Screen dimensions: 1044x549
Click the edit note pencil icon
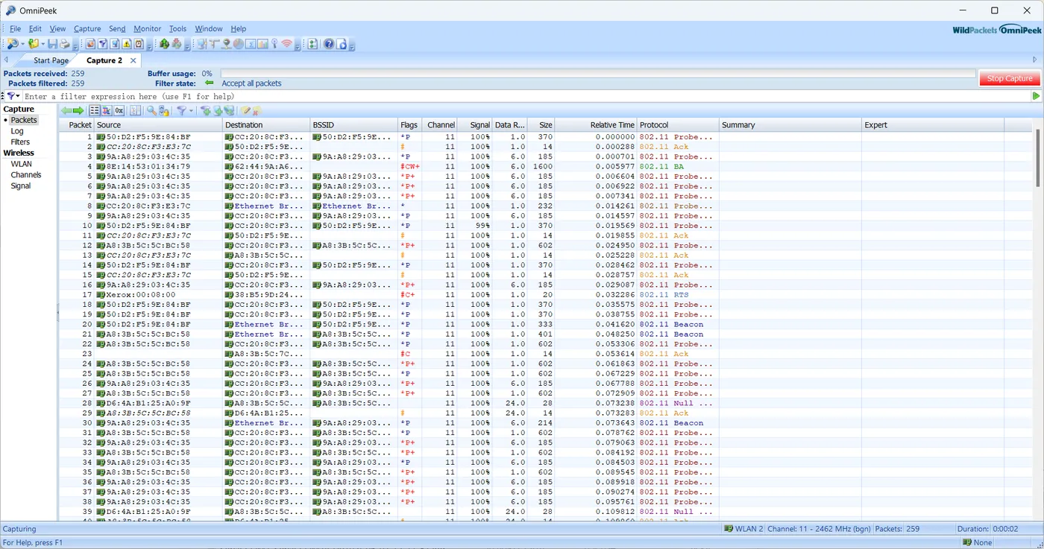coord(245,110)
